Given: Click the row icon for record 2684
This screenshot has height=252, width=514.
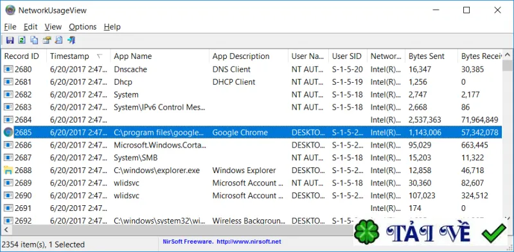Looking at the screenshot, I should 8,120.
